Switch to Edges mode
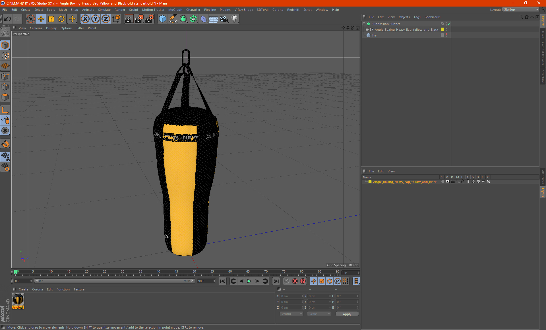This screenshot has height=330, width=546. point(5,87)
